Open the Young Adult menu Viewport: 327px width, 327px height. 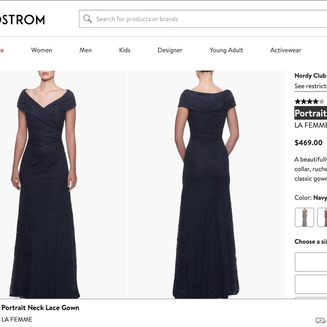coord(226,50)
